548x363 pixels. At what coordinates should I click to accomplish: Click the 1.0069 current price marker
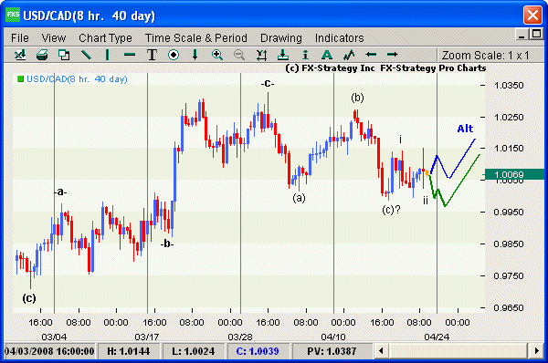pos(513,174)
